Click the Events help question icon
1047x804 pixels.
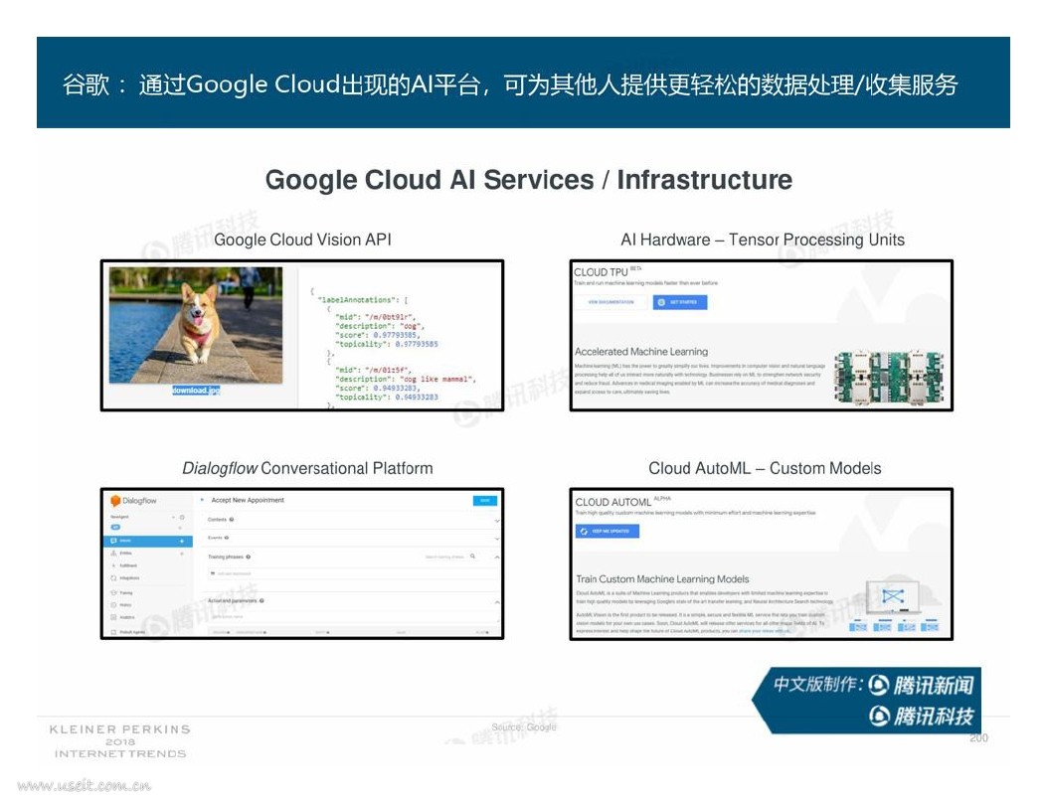[x=227, y=538]
